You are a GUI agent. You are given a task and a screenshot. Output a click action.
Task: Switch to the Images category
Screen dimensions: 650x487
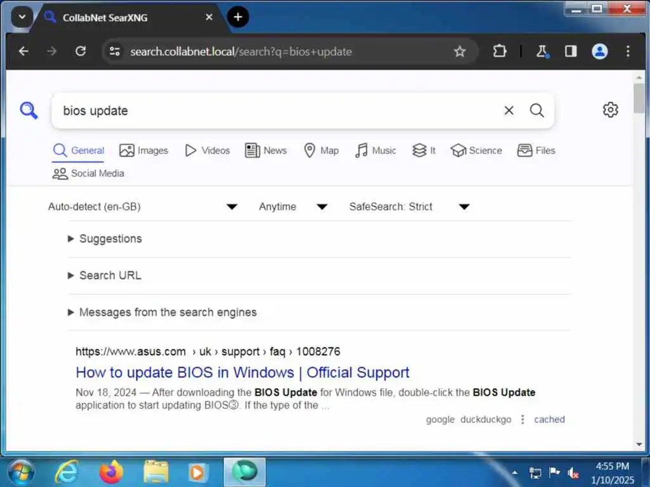(143, 150)
